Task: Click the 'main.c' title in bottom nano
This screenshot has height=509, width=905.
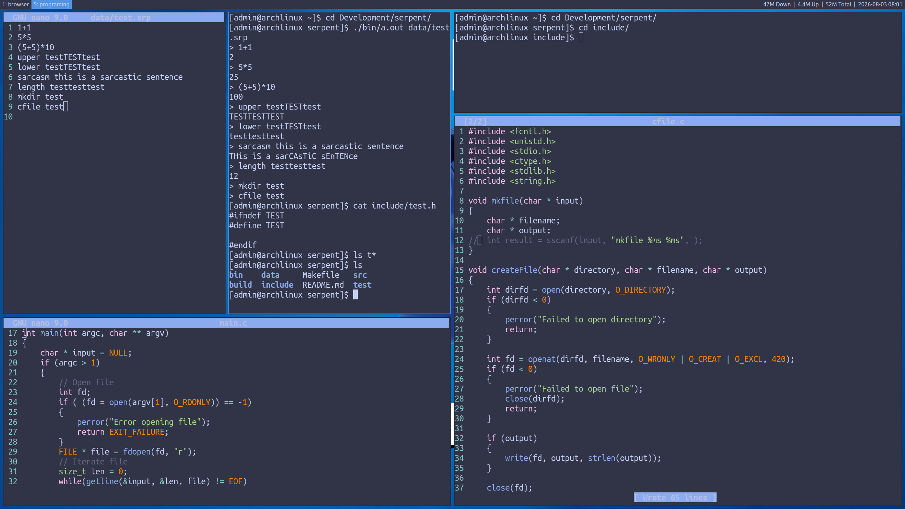Action: coord(233,323)
